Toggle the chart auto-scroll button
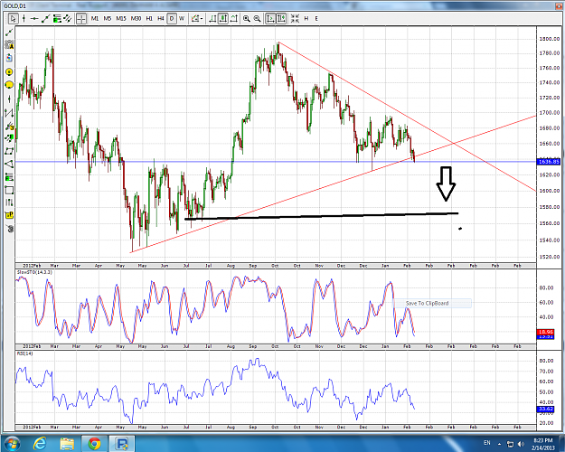The height and width of the screenshot is (452, 565). pyautogui.click(x=270, y=18)
